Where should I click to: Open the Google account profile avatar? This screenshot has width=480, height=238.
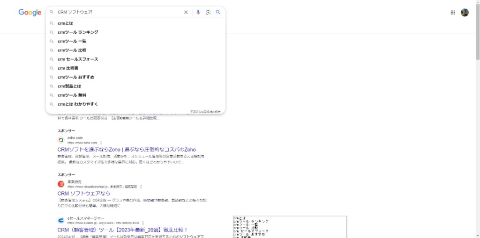click(x=465, y=12)
